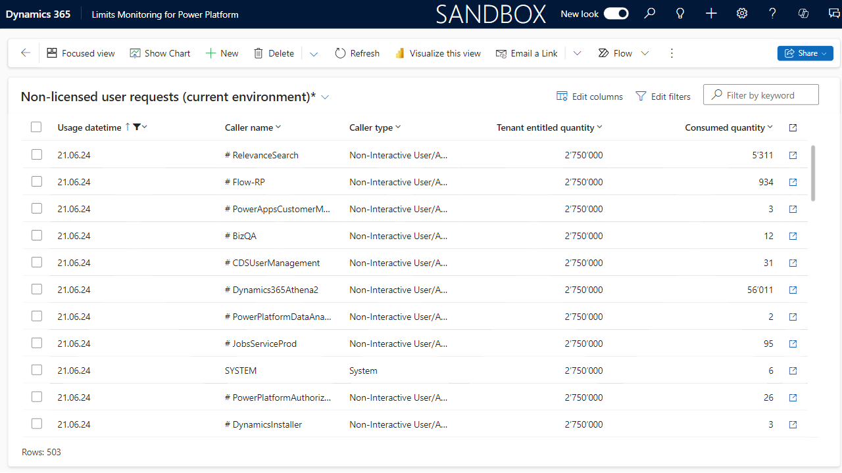The image size is (842, 473).
Task: Open the chat icon at top right
Action: tap(833, 13)
